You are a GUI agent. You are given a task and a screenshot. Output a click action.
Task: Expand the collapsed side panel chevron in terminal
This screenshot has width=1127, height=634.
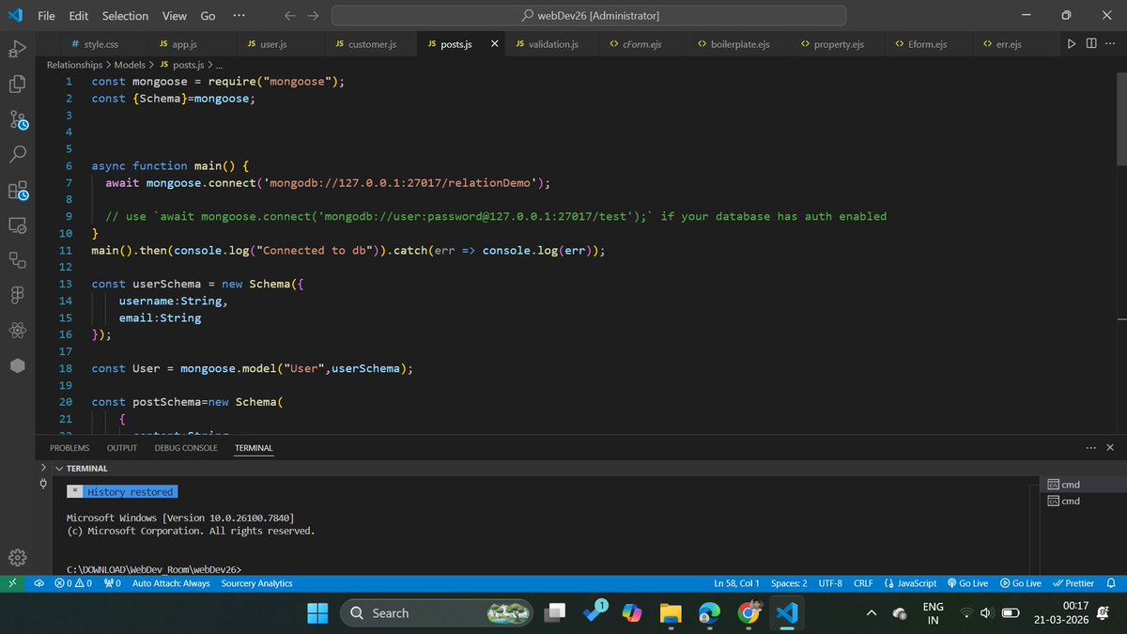click(x=42, y=466)
